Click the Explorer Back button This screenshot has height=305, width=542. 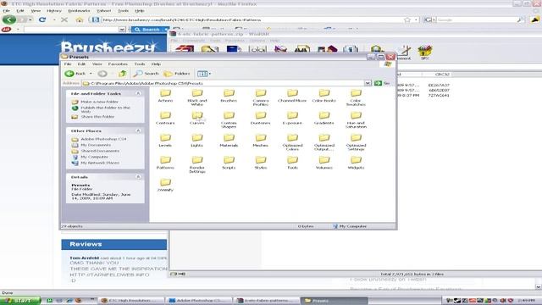point(75,74)
